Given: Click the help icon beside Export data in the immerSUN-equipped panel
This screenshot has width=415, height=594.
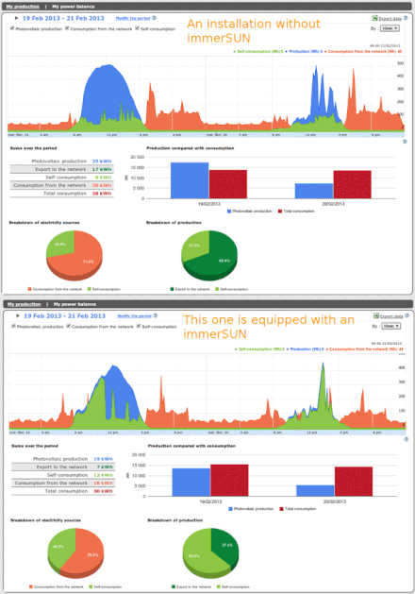Looking at the screenshot, I should pos(407,315).
